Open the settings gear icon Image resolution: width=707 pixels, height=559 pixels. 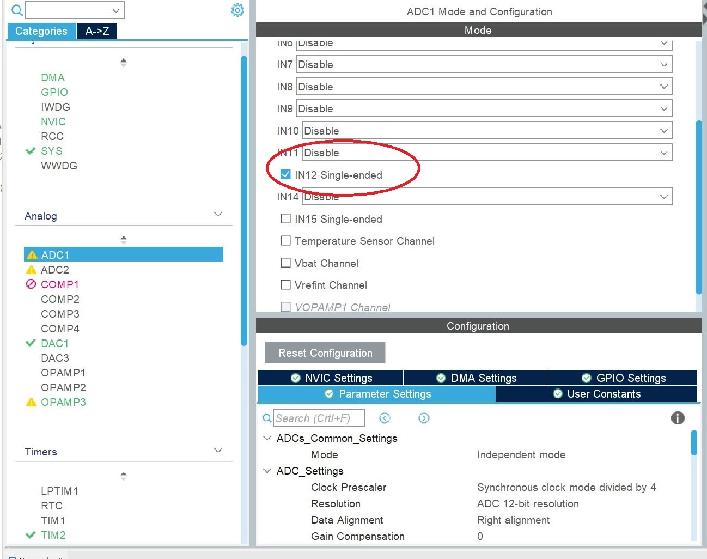[x=237, y=10]
